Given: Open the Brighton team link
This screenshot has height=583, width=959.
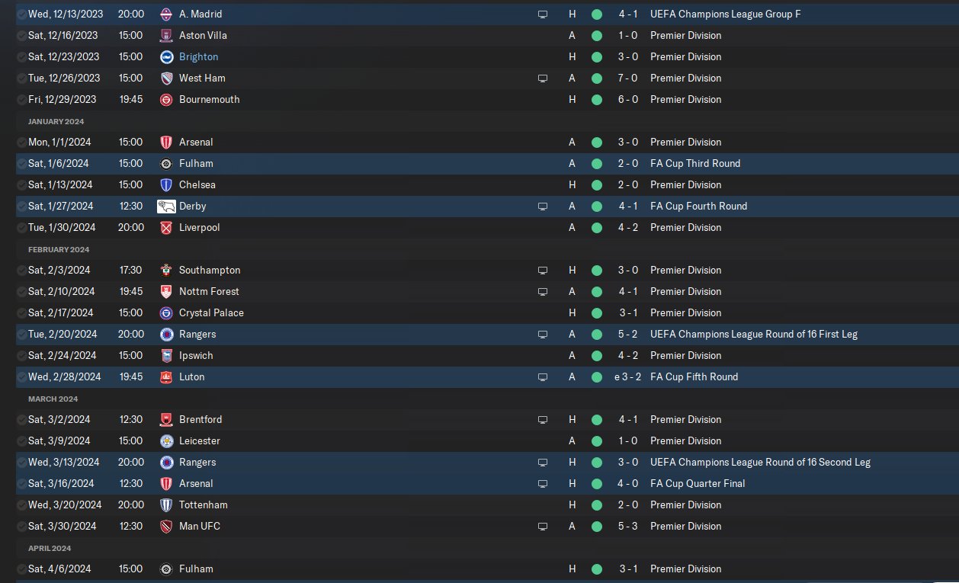Looking at the screenshot, I should tap(198, 56).
